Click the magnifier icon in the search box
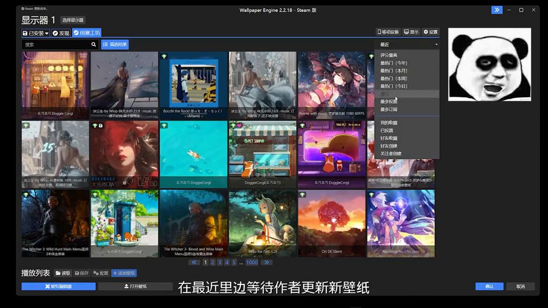This screenshot has width=548, height=308. tap(93, 44)
